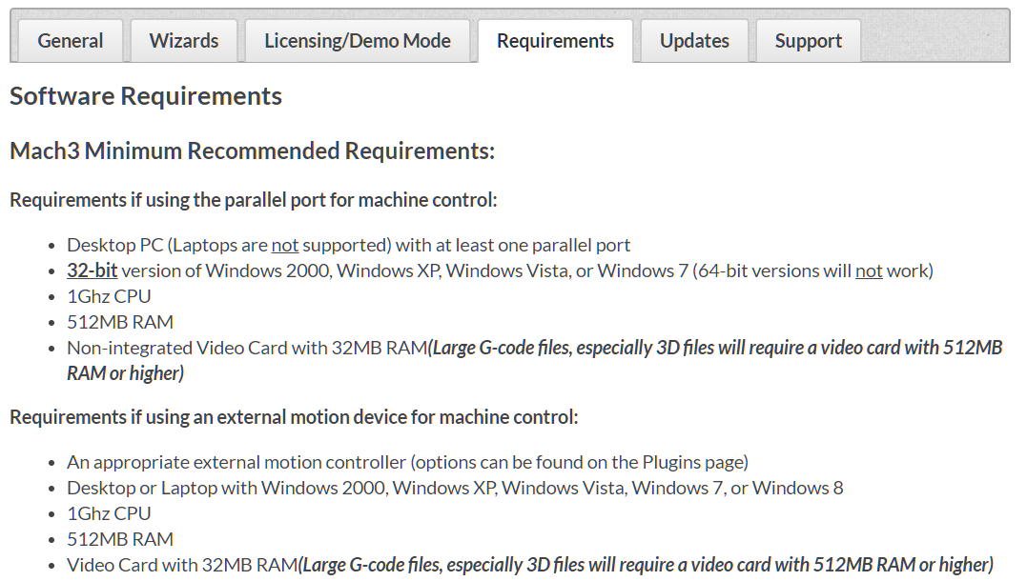The width and height of the screenshot is (1027, 581).
Task: Select the Licensing/Demo Mode tab
Action: (x=358, y=41)
